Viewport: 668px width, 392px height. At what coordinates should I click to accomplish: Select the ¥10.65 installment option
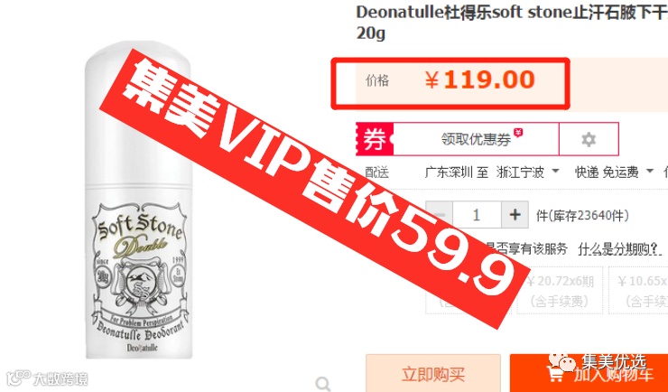[638, 290]
